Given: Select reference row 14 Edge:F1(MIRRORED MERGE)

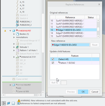Looking at the screenshot, I should point(73,33).
